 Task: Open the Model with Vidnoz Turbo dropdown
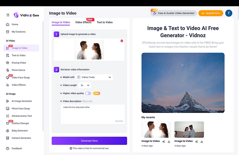(94, 77)
